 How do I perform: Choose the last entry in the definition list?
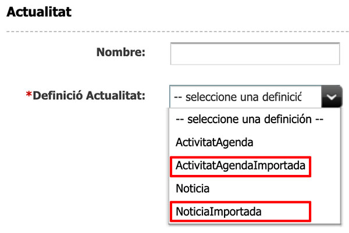(x=219, y=212)
